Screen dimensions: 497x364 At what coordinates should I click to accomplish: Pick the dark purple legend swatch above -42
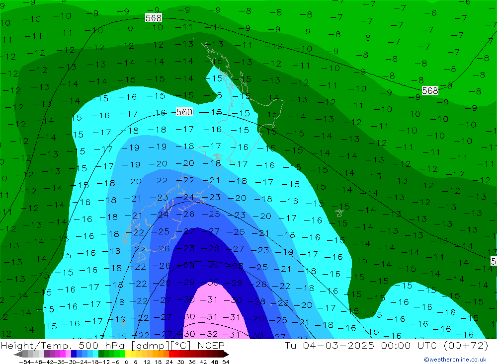[x=47, y=354]
